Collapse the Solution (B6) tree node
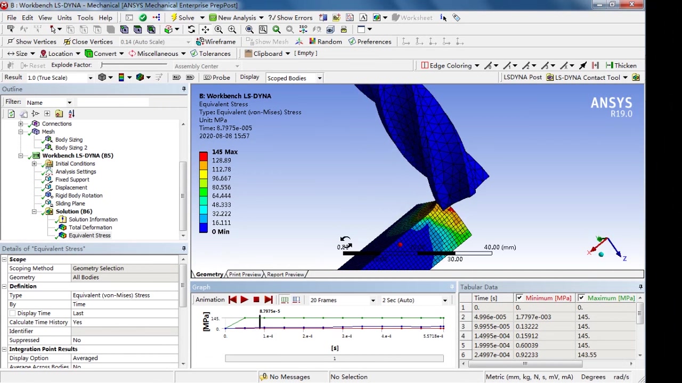Viewport: 682px width, 383px height. pyautogui.click(x=34, y=212)
